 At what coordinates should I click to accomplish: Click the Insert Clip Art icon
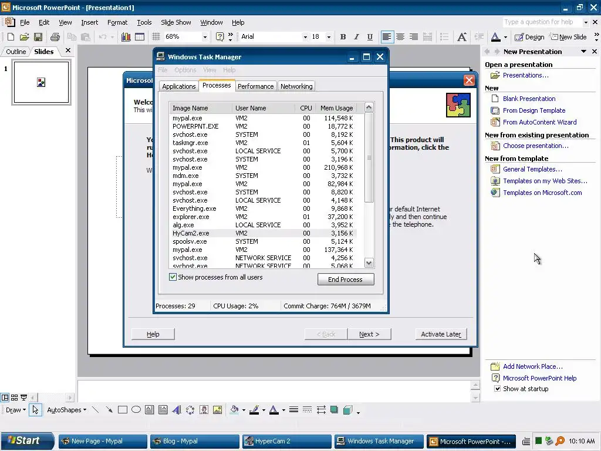[x=204, y=410]
